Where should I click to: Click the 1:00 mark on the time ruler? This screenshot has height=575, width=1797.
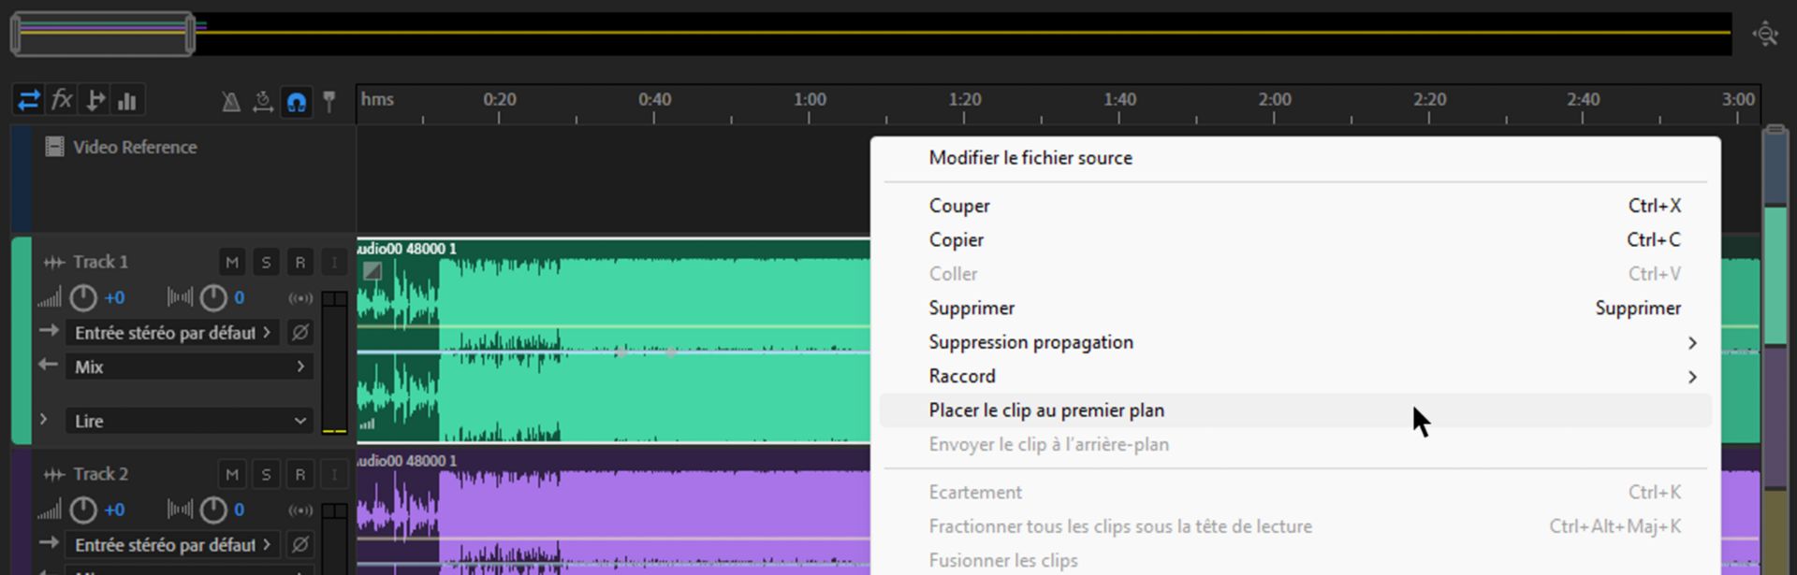point(810,100)
